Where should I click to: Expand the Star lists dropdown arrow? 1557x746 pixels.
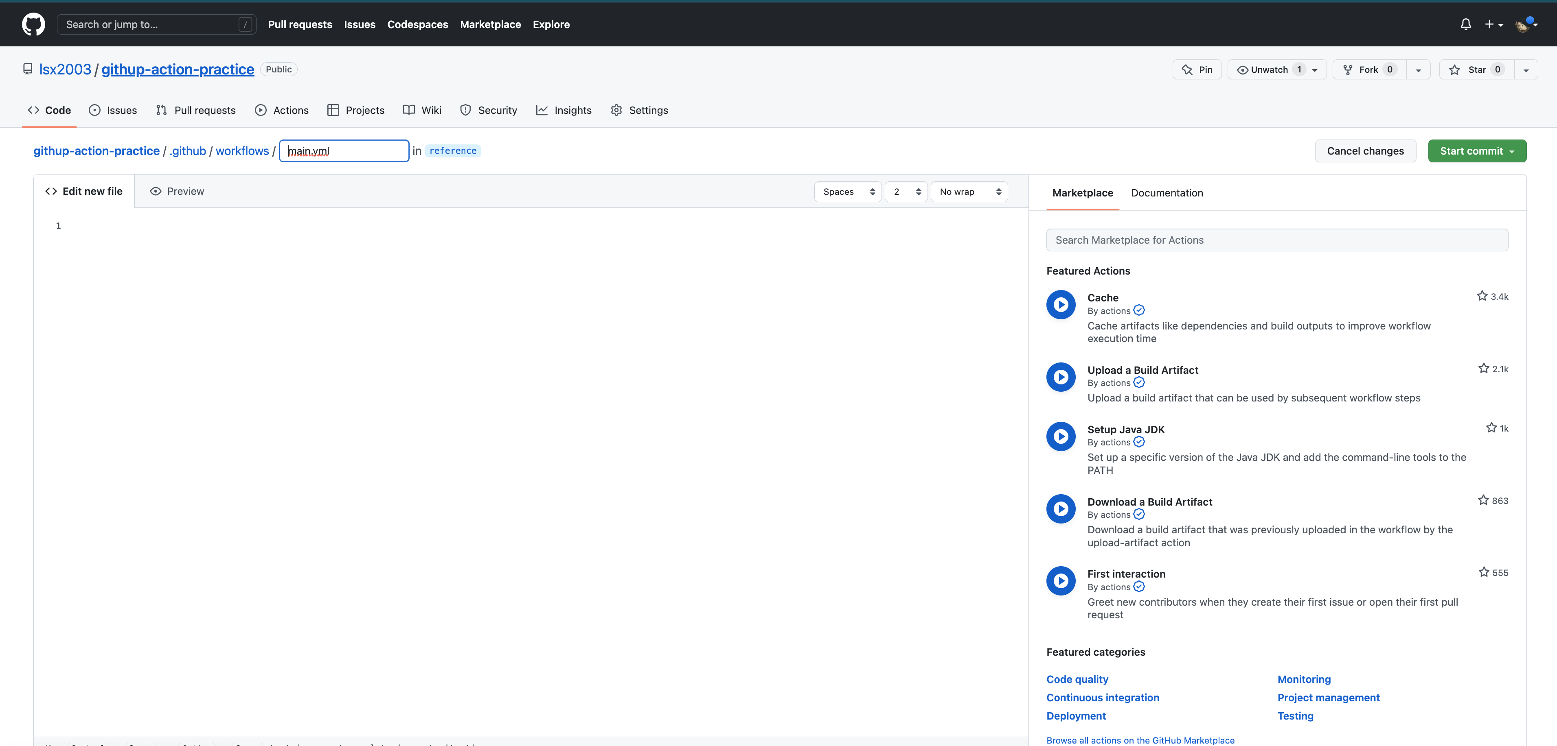1526,70
